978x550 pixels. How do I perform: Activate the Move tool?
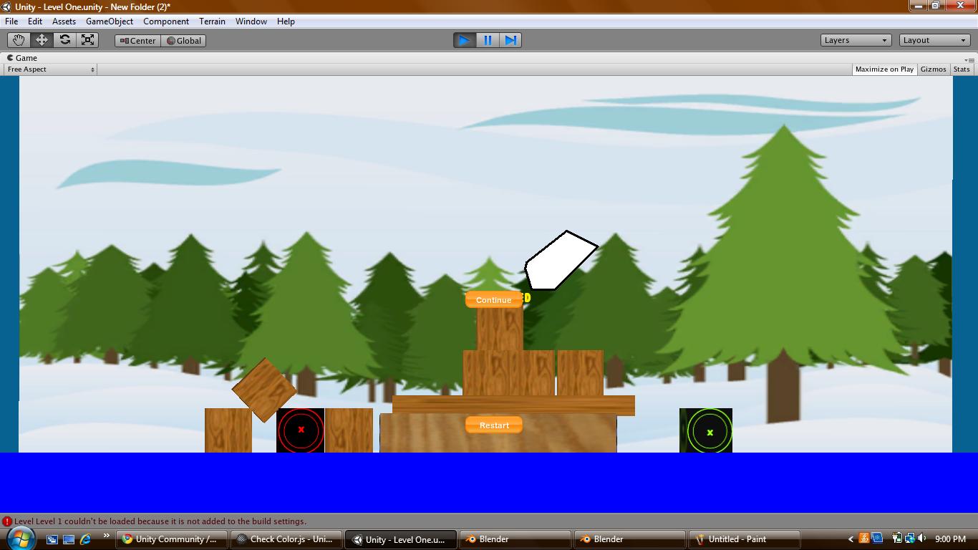[x=41, y=40]
